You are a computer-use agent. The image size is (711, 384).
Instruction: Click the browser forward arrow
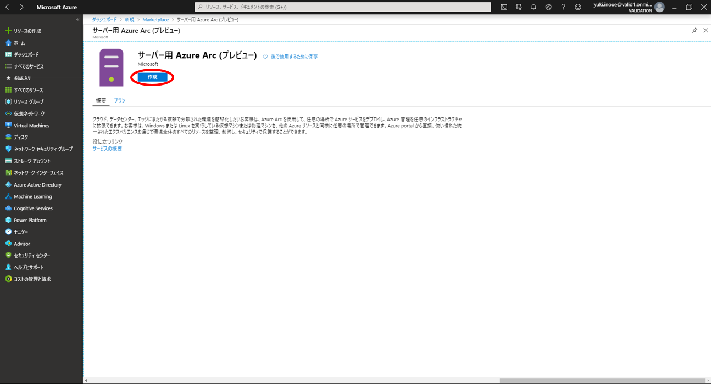[x=21, y=7]
